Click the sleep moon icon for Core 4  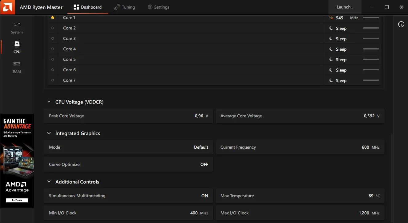pos(331,49)
